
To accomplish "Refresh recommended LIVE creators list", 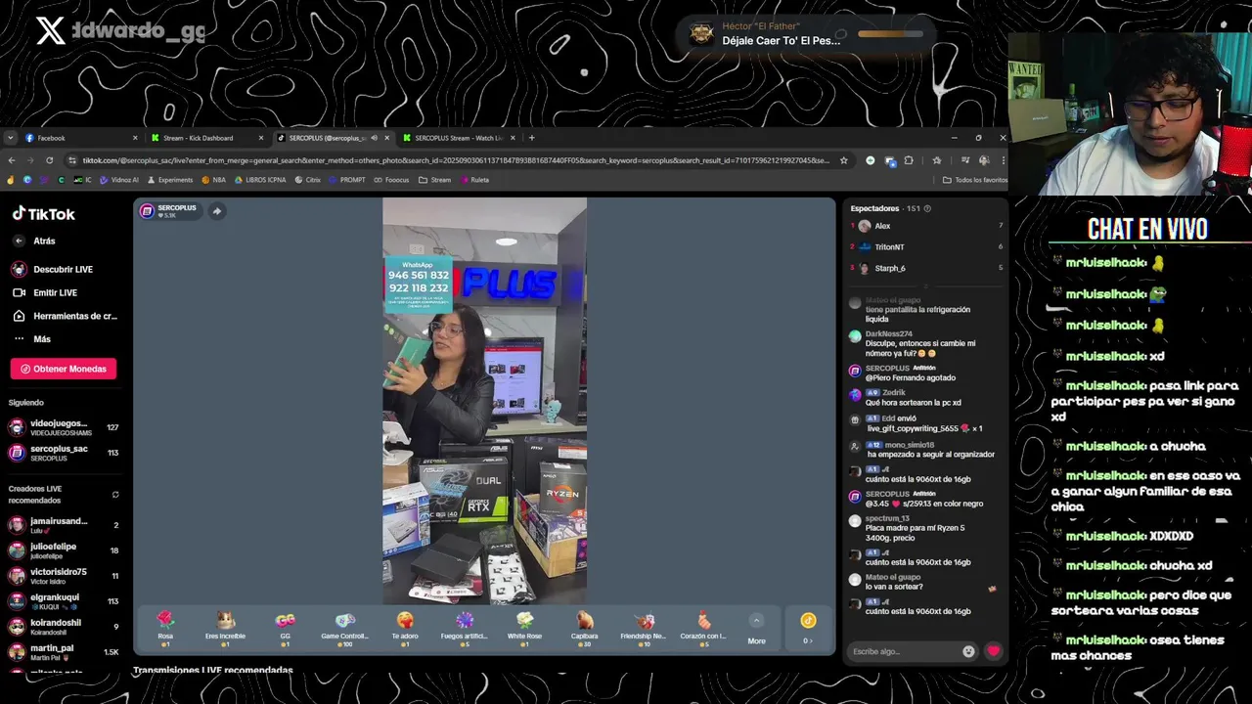I will coord(115,495).
